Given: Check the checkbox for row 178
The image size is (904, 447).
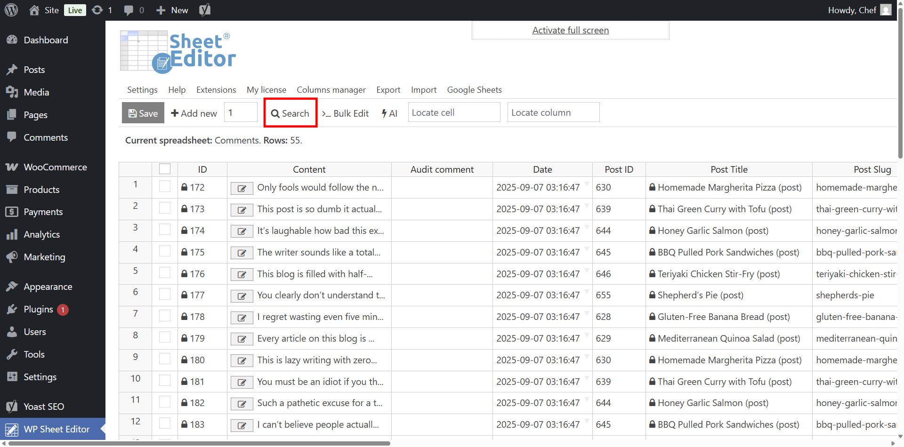Looking at the screenshot, I should coord(165,316).
